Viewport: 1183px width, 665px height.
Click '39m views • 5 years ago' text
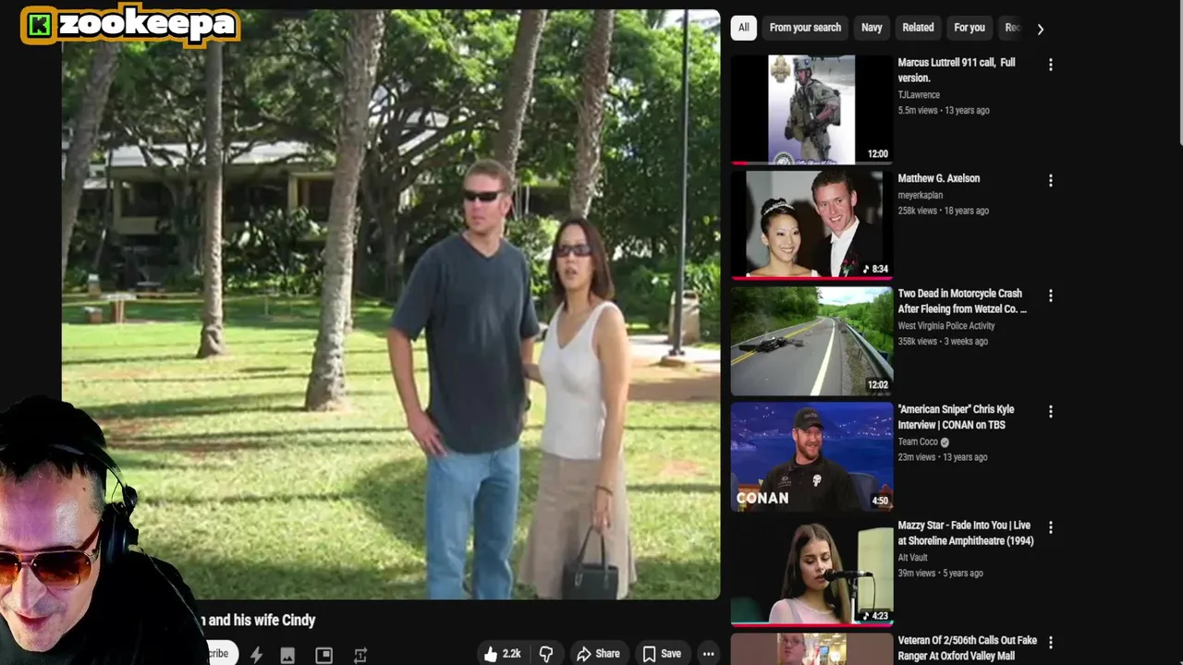[x=941, y=573]
